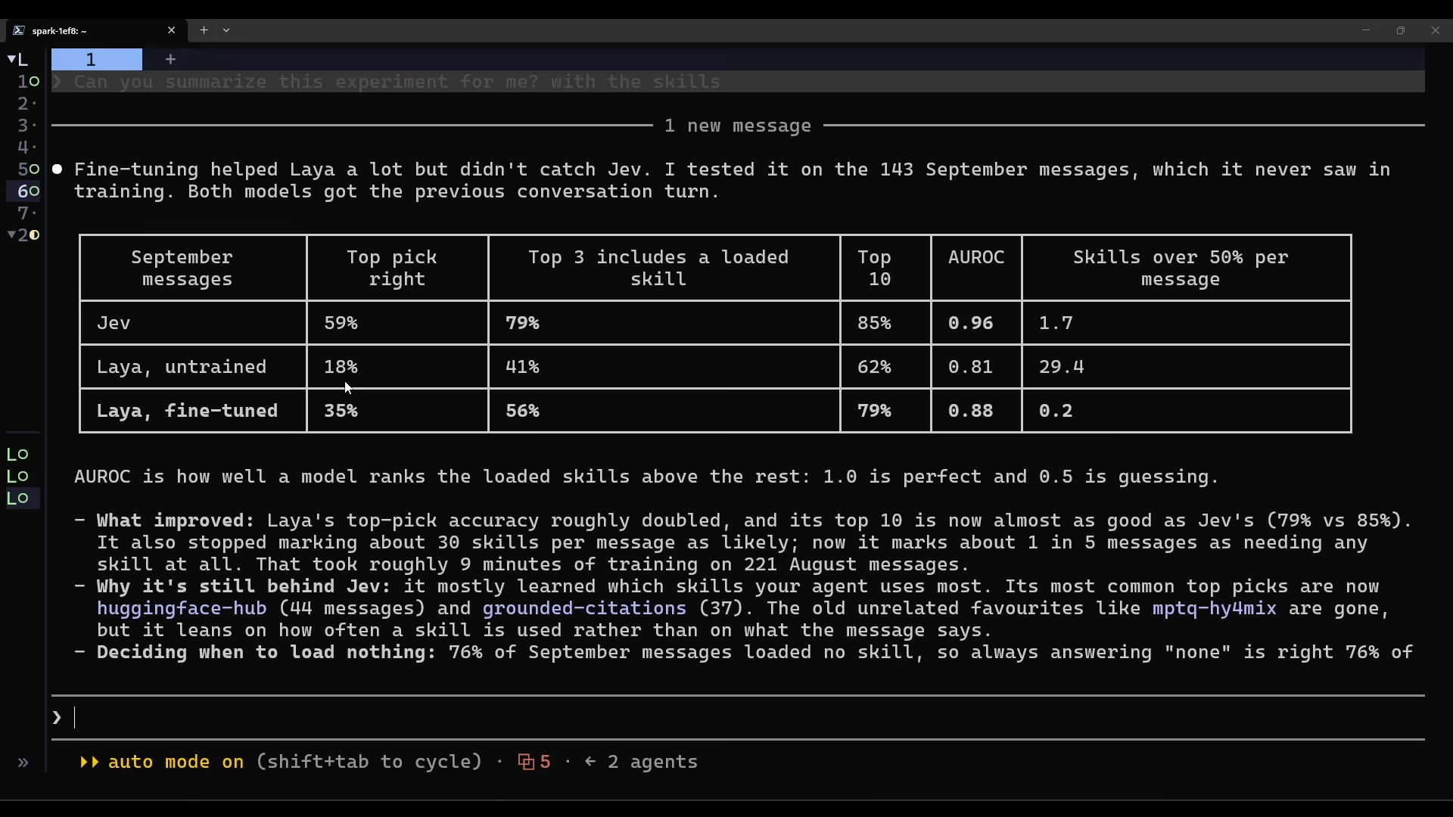
Task: Click the Jev row label cell
Action: click(x=193, y=323)
